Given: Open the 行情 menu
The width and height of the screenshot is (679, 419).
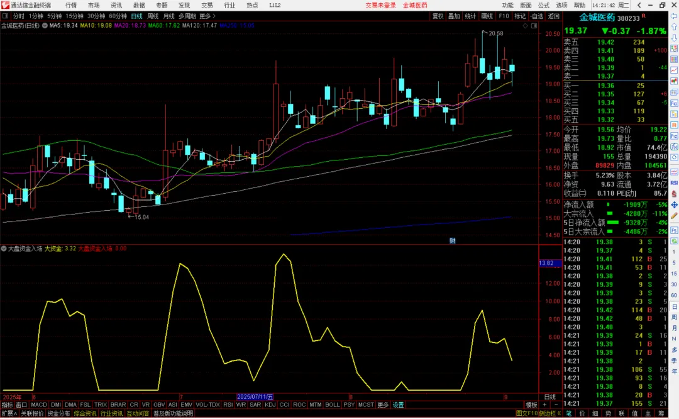Looking at the screenshot, I should click(x=71, y=5).
